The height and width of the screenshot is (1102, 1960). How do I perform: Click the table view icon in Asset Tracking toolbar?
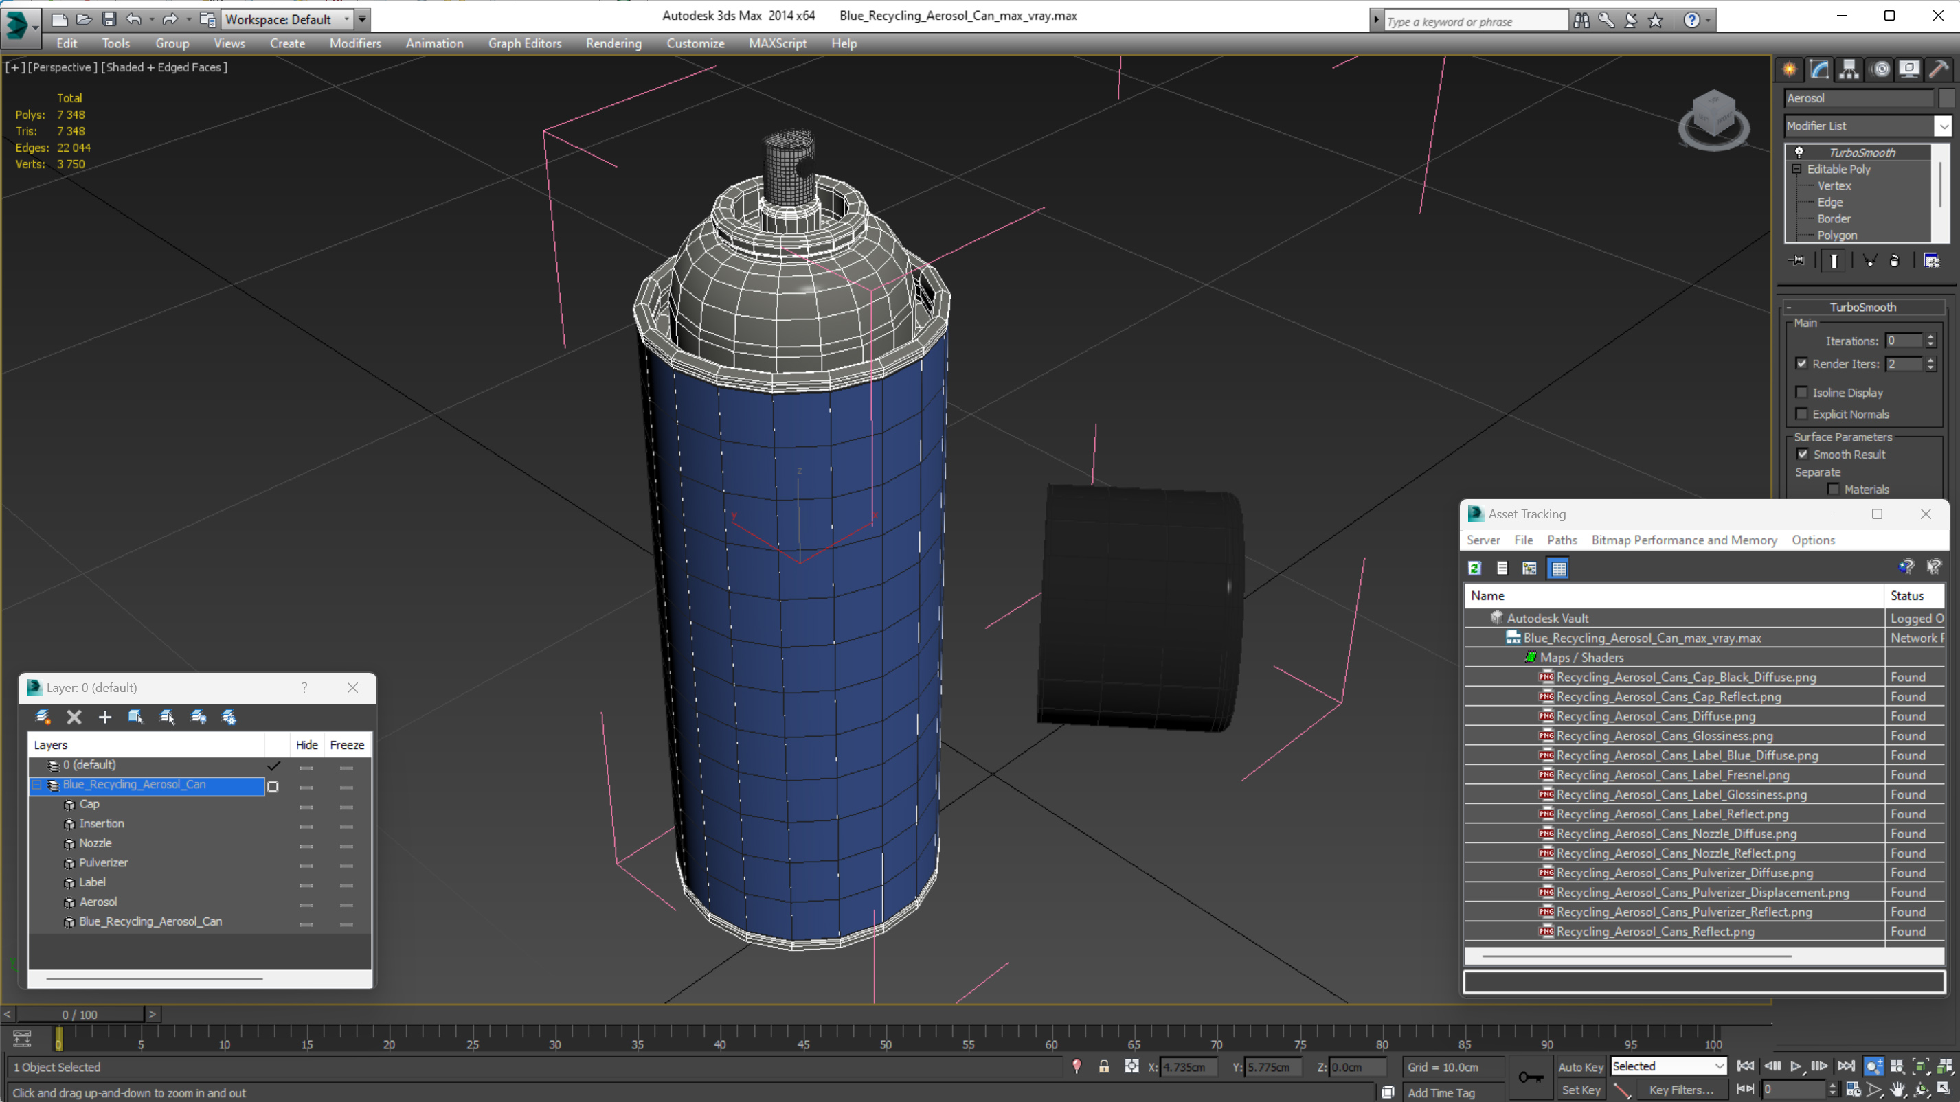tap(1558, 568)
